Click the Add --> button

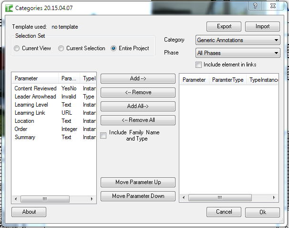coord(138,78)
